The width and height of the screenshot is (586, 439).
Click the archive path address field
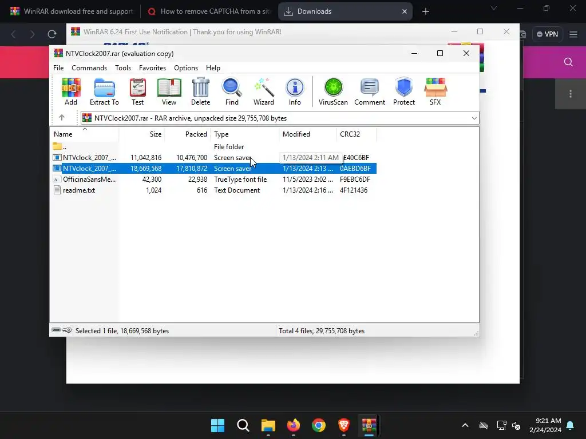pos(279,118)
